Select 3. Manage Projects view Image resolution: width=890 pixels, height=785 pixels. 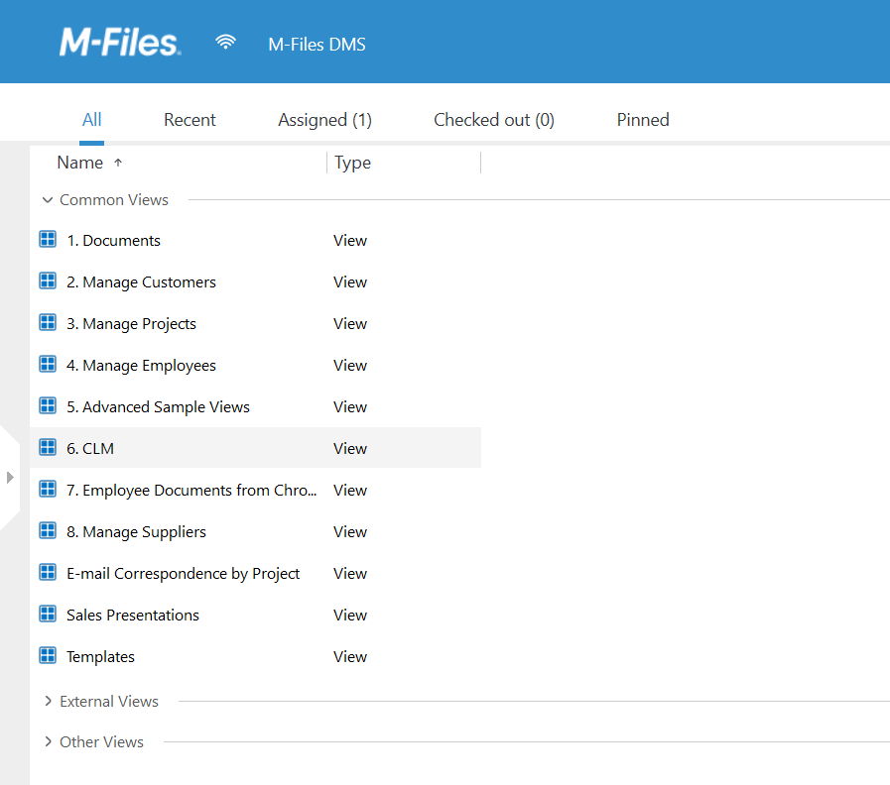tap(131, 323)
